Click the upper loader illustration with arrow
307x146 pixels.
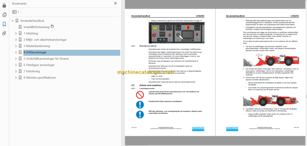(x=271, y=60)
